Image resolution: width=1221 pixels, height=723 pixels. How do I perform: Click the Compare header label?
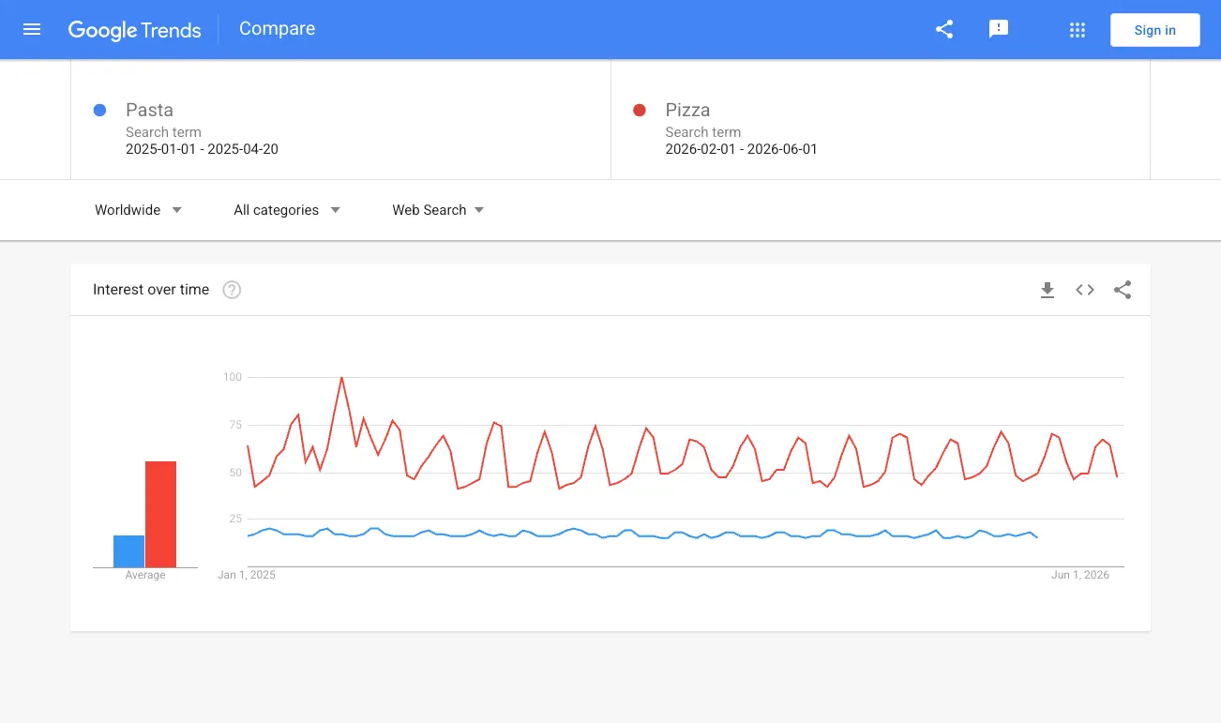(x=277, y=29)
